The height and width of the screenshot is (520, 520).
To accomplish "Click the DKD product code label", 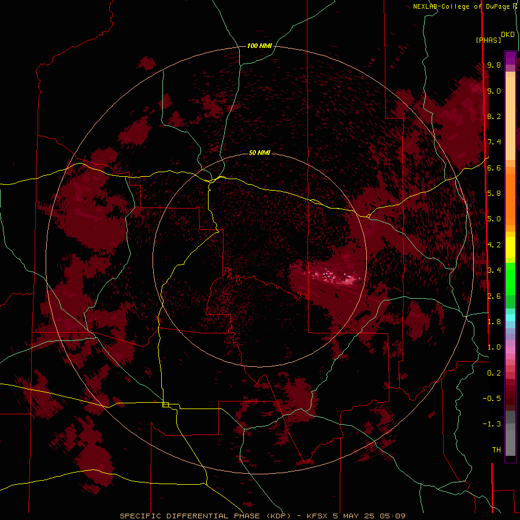I will coord(508,35).
